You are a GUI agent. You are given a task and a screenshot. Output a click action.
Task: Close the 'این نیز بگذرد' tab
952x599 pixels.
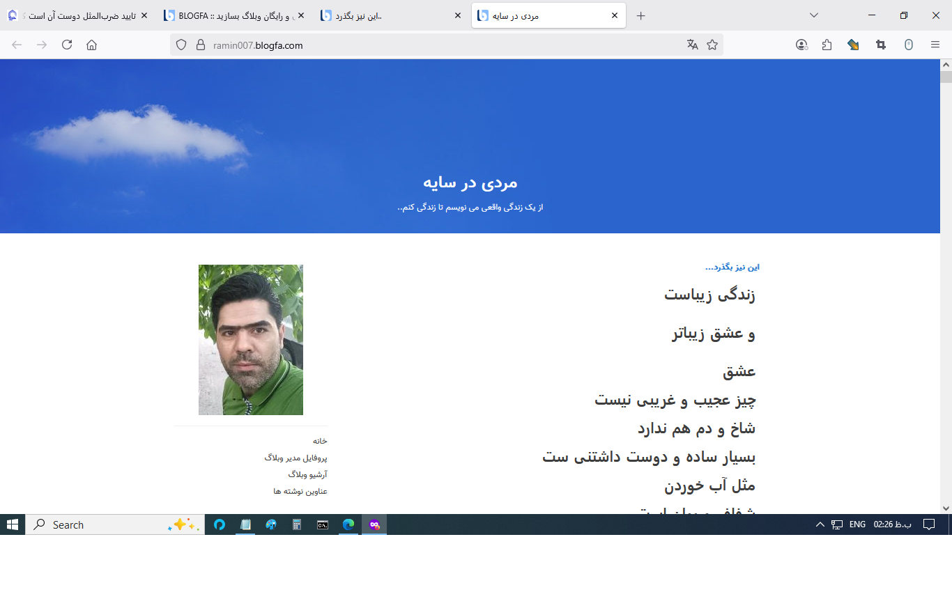pos(457,15)
